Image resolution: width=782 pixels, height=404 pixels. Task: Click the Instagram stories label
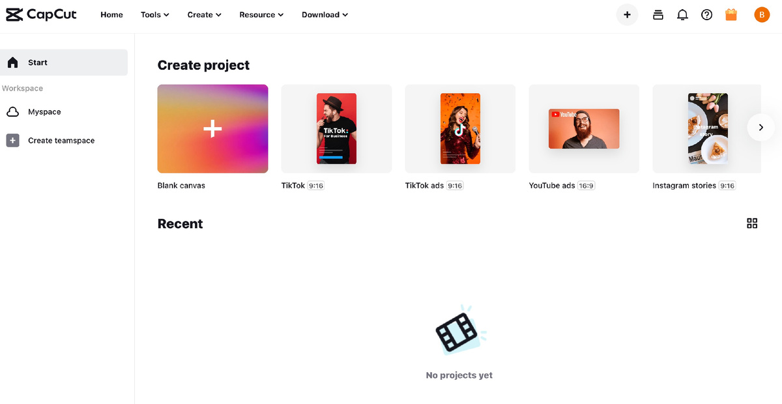click(684, 186)
